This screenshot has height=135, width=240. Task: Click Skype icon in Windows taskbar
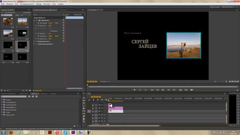coord(65,132)
